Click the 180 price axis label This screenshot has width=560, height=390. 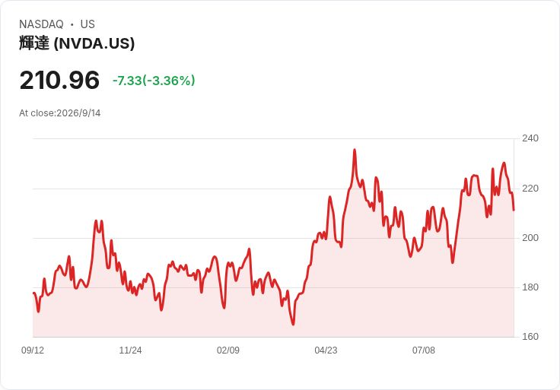[530, 287]
